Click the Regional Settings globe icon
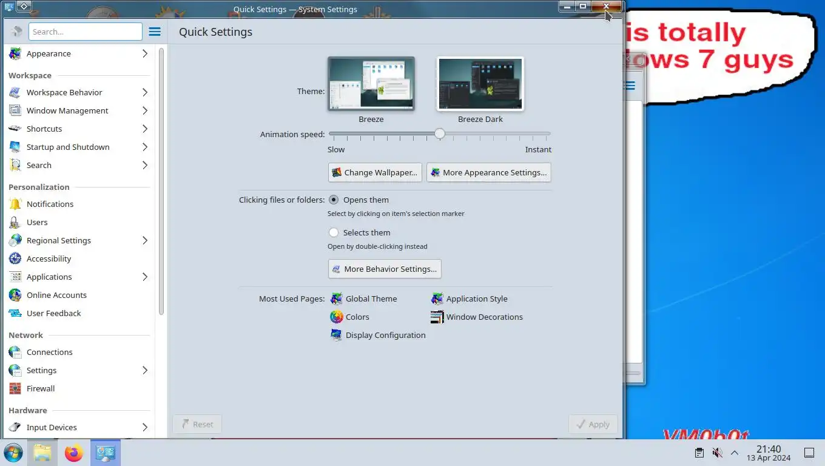 click(x=15, y=240)
